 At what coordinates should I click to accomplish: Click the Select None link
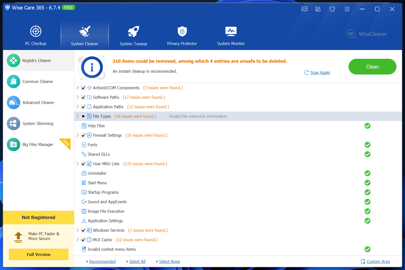169,261
